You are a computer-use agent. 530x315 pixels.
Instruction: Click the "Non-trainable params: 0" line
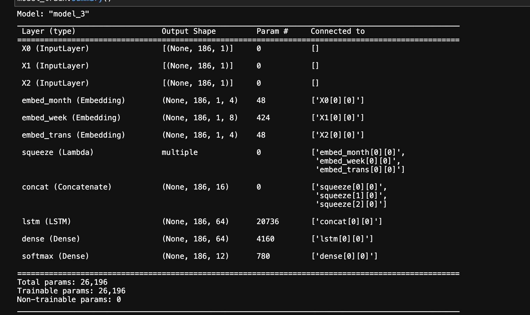coord(69,299)
